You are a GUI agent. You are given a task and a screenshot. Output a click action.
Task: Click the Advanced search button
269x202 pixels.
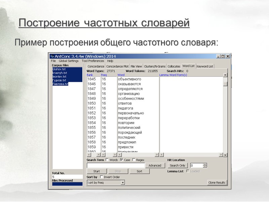pyautogui.click(x=155, y=165)
